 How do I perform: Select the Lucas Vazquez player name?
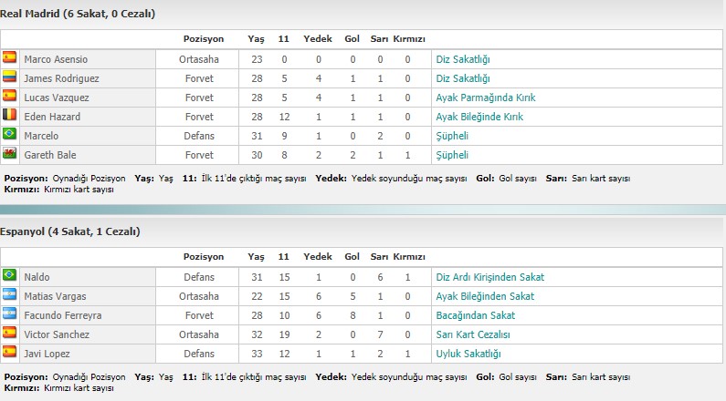57,98
